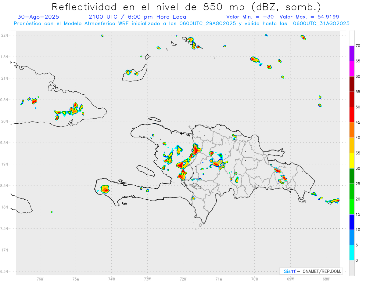Pick the light blue 5–10 dBZ colorbar segment
The width and height of the screenshot is (366, 283).
[352, 238]
